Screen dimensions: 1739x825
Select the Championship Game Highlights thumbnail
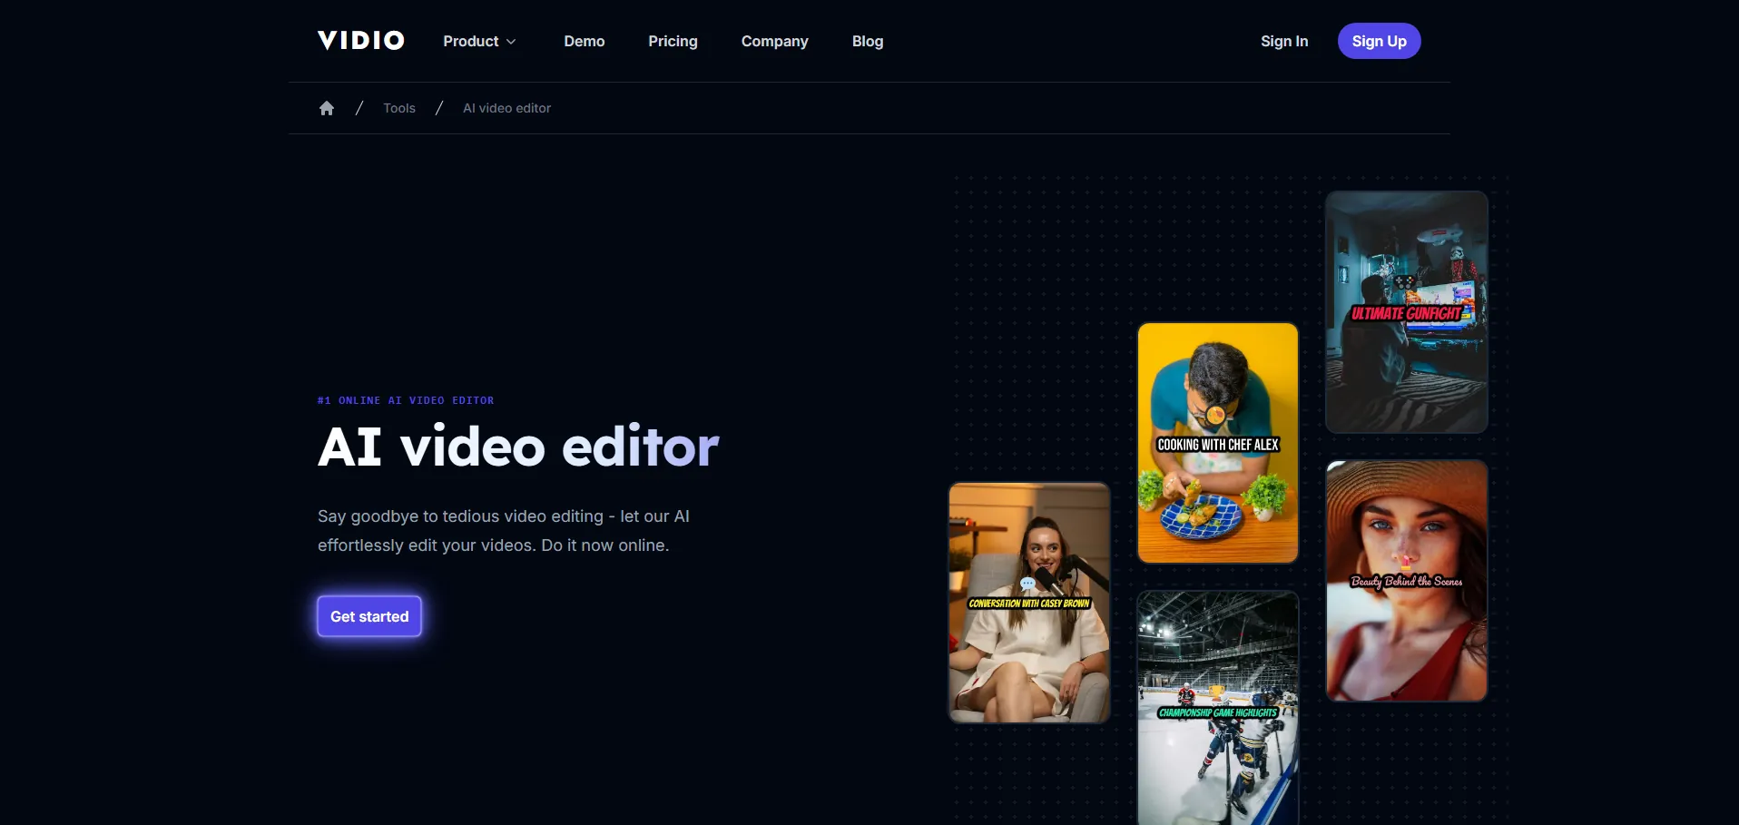coord(1217,708)
